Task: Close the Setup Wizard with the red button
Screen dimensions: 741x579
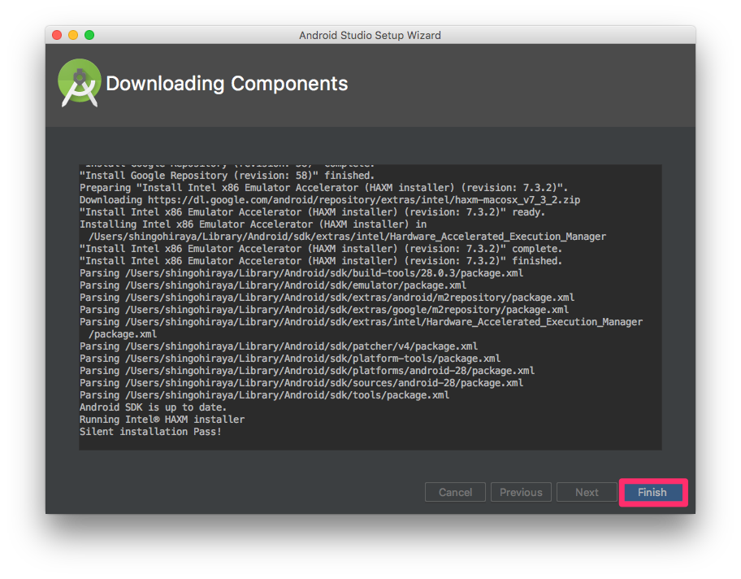Action: (57, 35)
